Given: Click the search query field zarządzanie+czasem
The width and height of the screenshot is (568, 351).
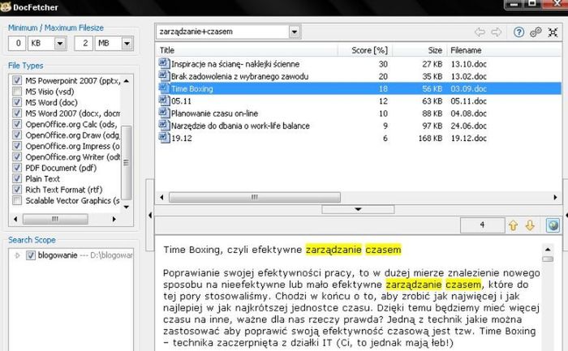Looking at the screenshot, I should pyautogui.click(x=222, y=32).
